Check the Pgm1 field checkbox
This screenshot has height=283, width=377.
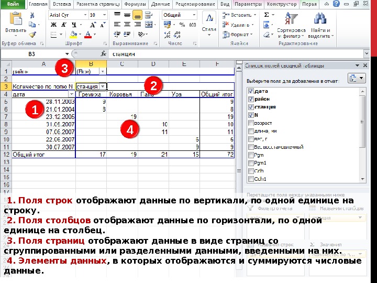click(250, 163)
